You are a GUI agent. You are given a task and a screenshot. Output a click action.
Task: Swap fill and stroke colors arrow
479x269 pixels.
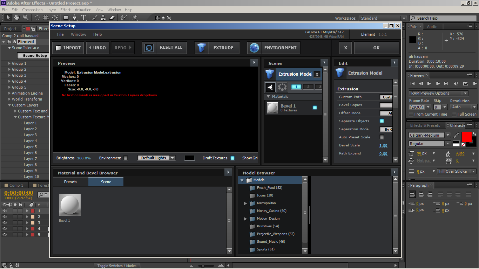coord(474,134)
